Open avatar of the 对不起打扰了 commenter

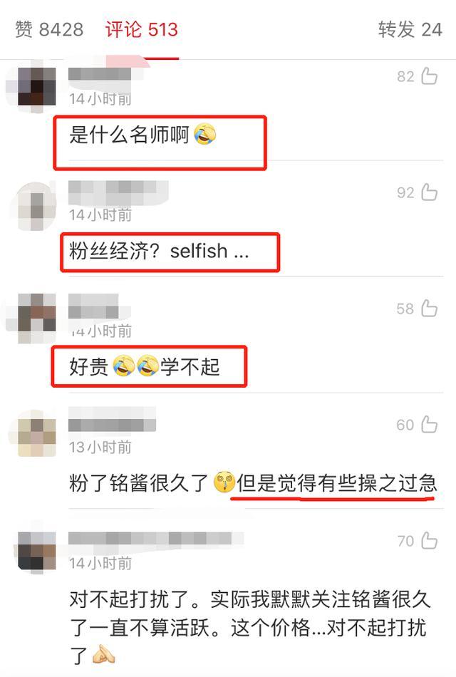tap(37, 550)
